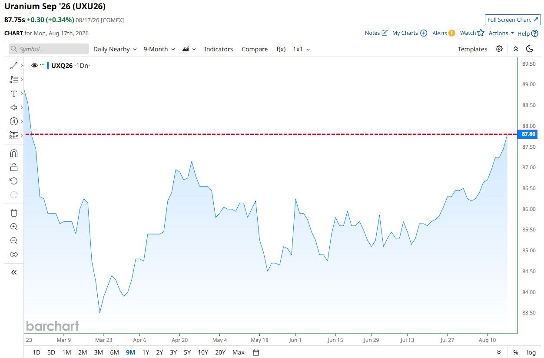Open the Actions dropdown

click(x=501, y=33)
